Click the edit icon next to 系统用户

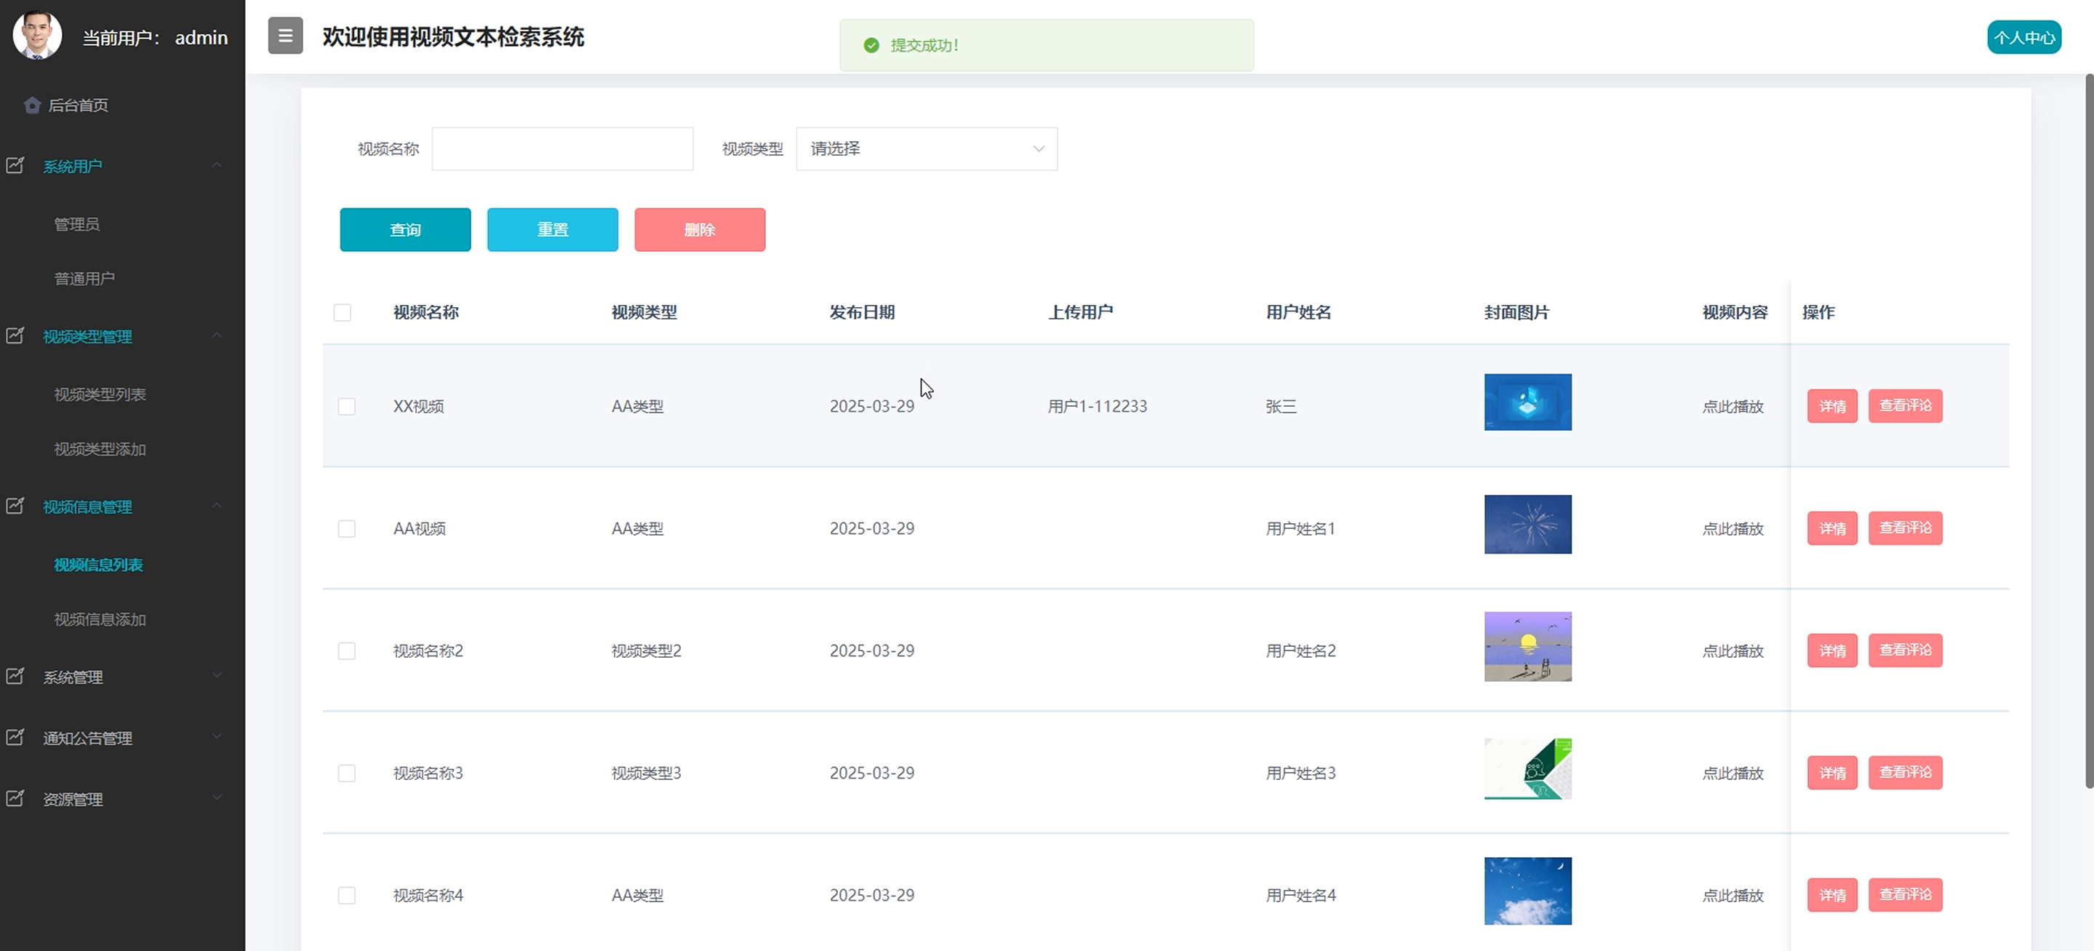point(15,166)
